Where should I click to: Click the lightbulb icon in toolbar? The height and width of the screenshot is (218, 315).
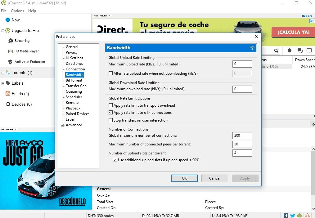290,51
